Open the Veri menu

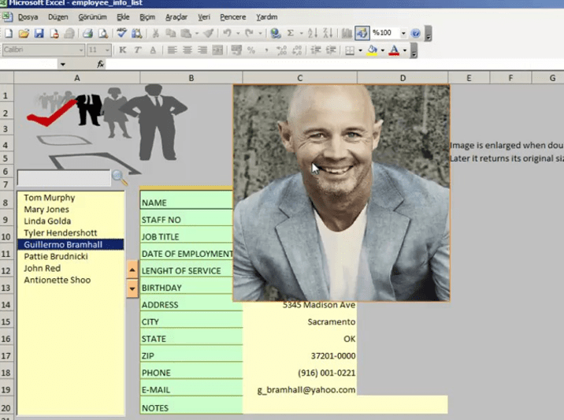click(203, 17)
